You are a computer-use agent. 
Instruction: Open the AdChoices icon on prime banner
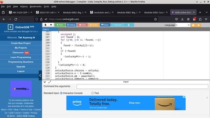184,97
